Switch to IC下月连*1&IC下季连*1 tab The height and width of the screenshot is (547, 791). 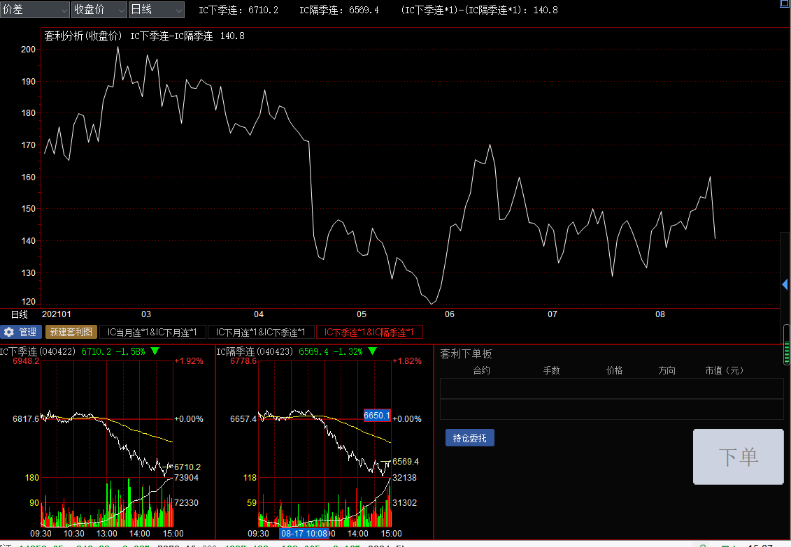pyautogui.click(x=260, y=333)
